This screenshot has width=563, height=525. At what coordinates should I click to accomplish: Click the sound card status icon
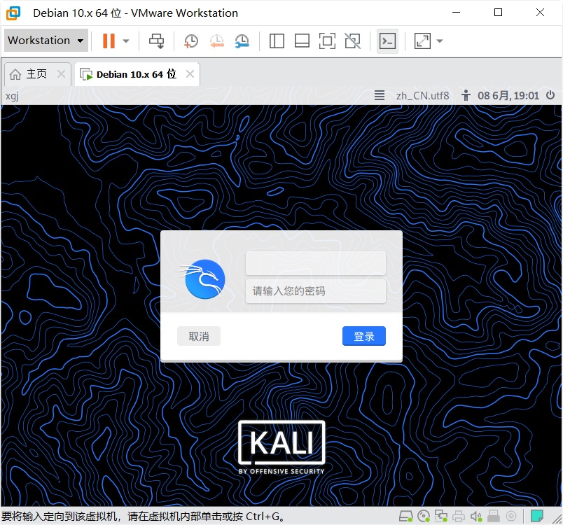point(476,516)
